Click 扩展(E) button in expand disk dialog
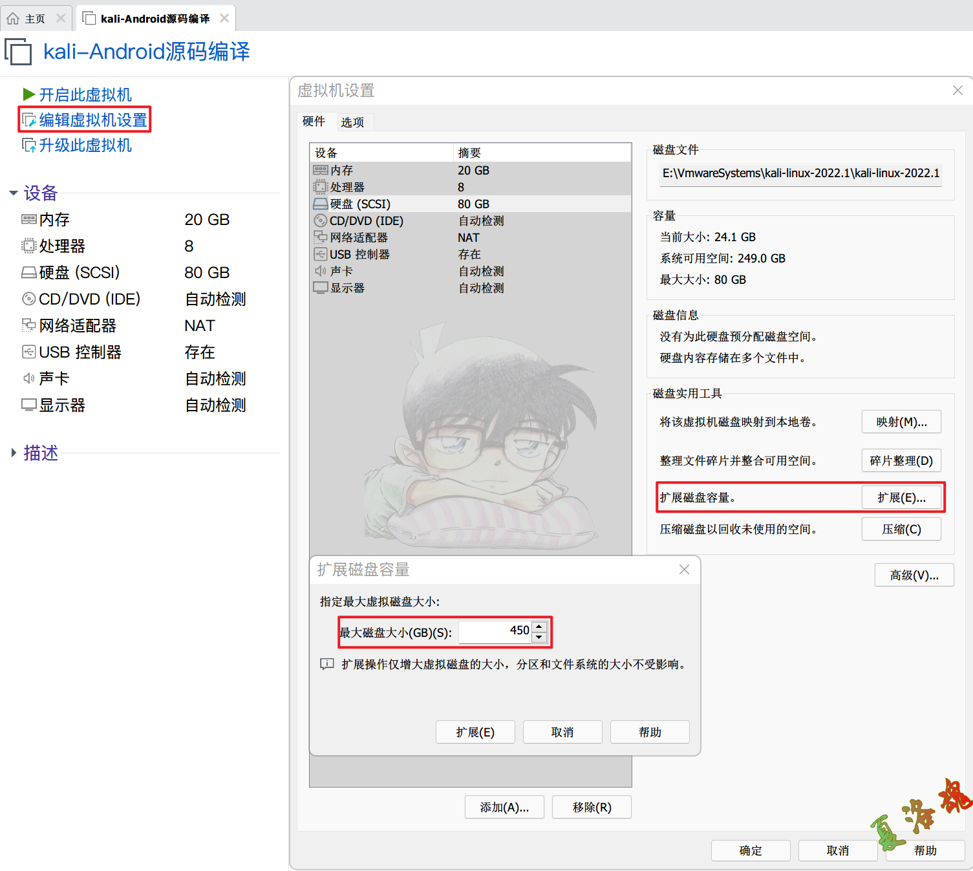The width and height of the screenshot is (973, 871). [475, 732]
